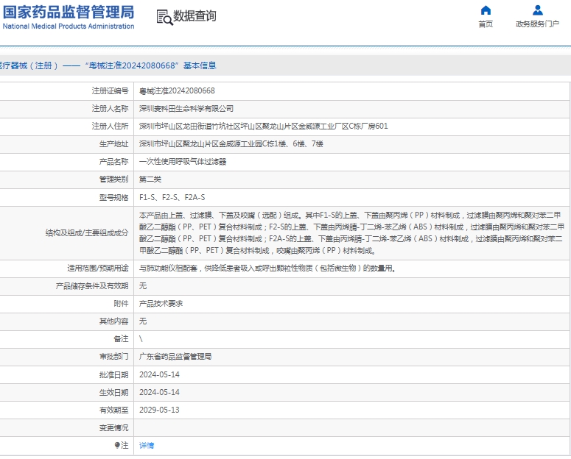This screenshot has height=459, width=571.
Task: Click the 注册人住所 row label
Action: 110,127
